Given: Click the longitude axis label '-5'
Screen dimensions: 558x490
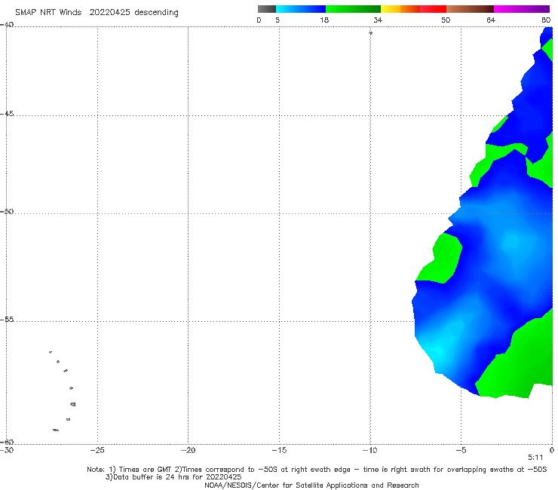Looking at the screenshot, I should point(461,450).
